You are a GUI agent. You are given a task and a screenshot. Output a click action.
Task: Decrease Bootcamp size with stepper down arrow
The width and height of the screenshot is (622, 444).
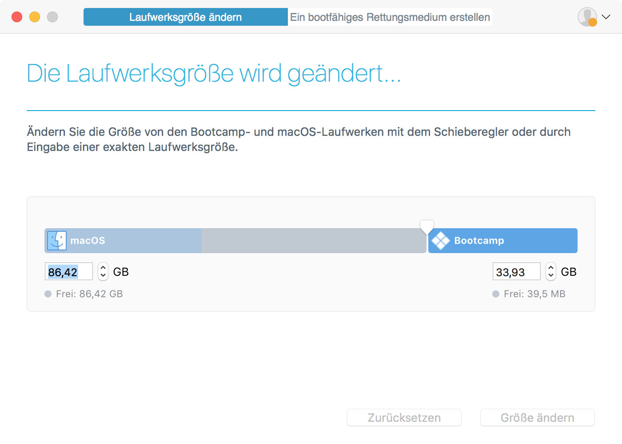551,275
